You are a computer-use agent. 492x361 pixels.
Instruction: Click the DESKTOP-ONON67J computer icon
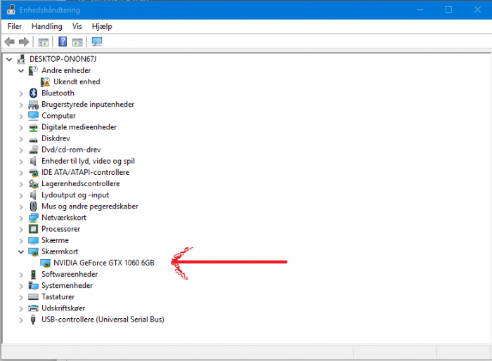pos(21,59)
